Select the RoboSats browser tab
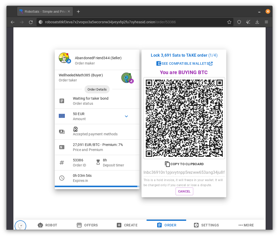This screenshot has width=279, height=237. [x=45, y=11]
